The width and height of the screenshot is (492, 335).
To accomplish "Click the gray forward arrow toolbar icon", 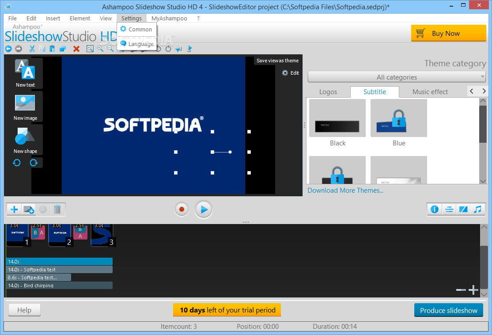I will (19, 49).
